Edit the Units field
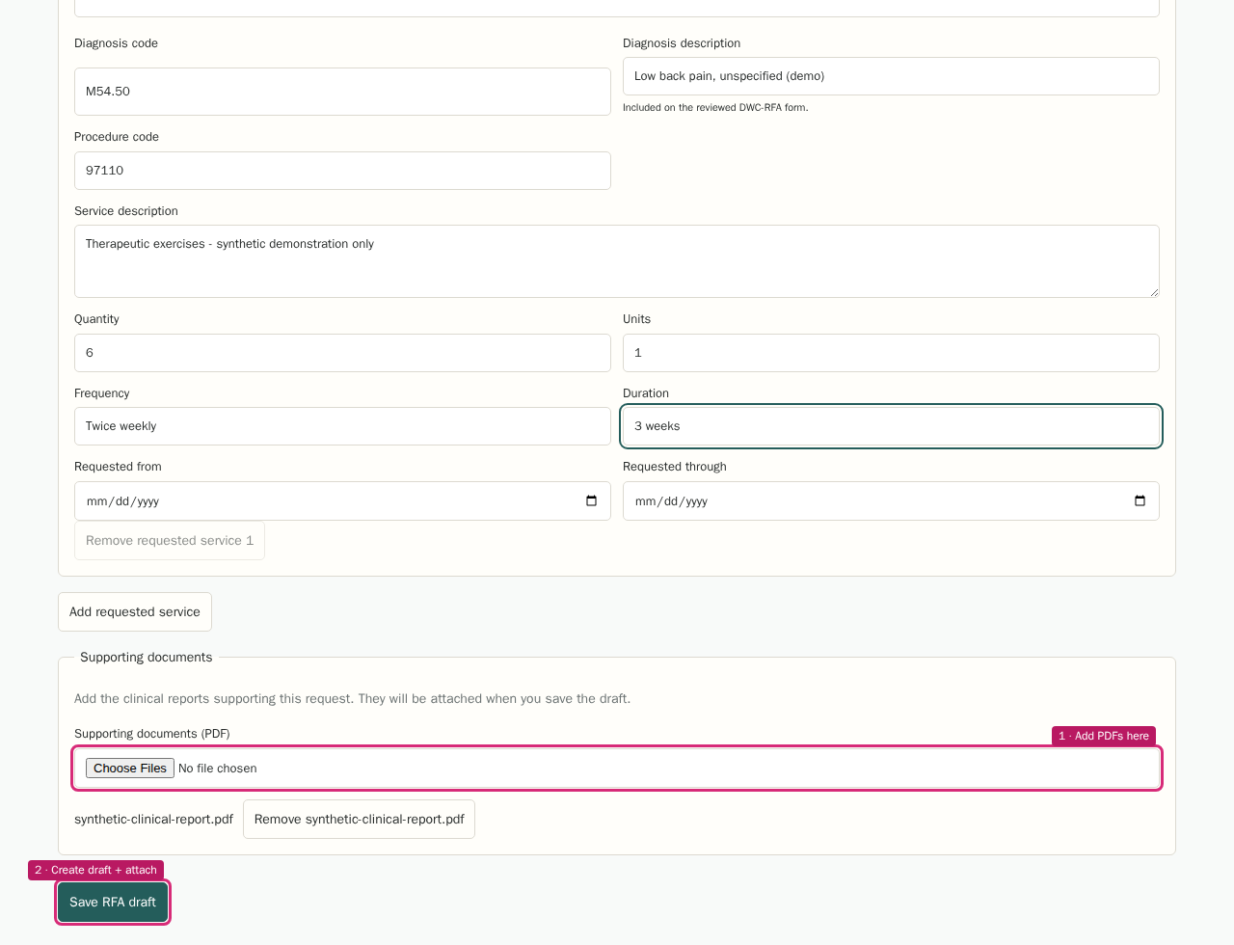 [x=891, y=353]
